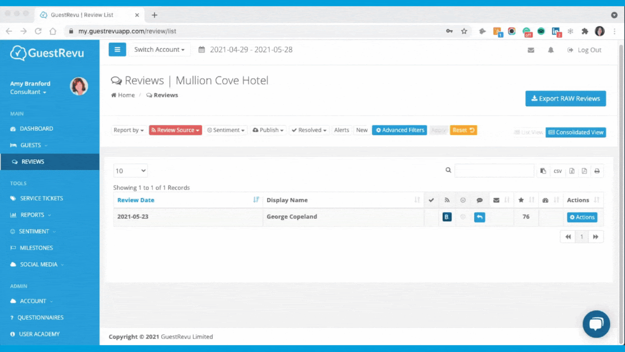
Task: Select the George Copeland name cell
Action: (343, 217)
